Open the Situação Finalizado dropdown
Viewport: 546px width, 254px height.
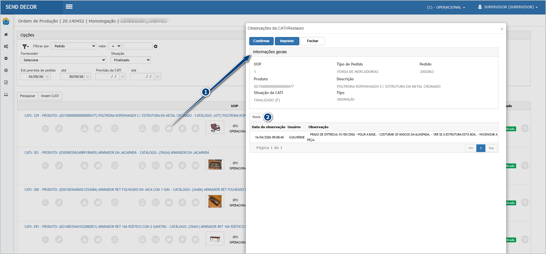pyautogui.click(x=131, y=60)
